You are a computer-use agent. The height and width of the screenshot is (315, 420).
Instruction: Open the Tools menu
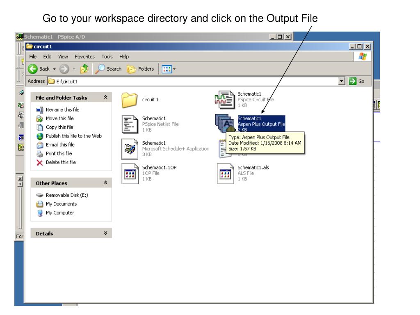(x=107, y=57)
